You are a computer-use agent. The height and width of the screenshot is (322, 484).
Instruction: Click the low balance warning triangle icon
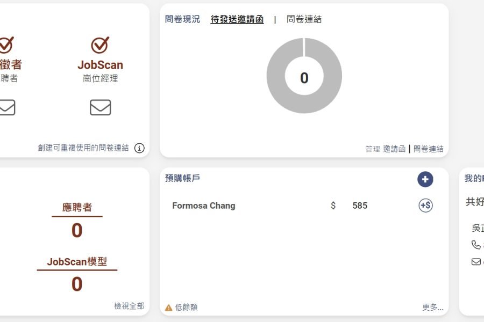(168, 308)
